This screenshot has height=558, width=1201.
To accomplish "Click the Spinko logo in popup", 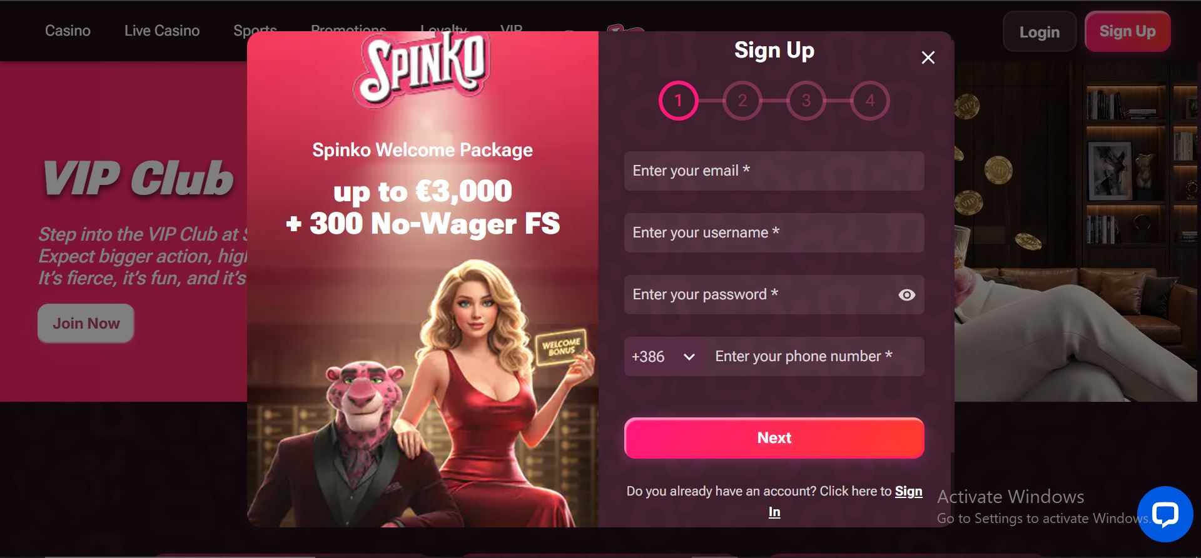I will click(422, 67).
